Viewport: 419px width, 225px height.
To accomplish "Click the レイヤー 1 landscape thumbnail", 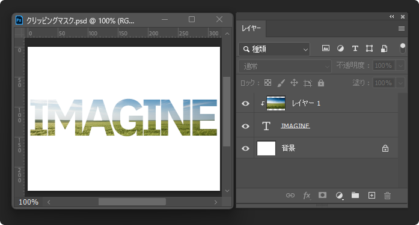I will click(x=276, y=103).
